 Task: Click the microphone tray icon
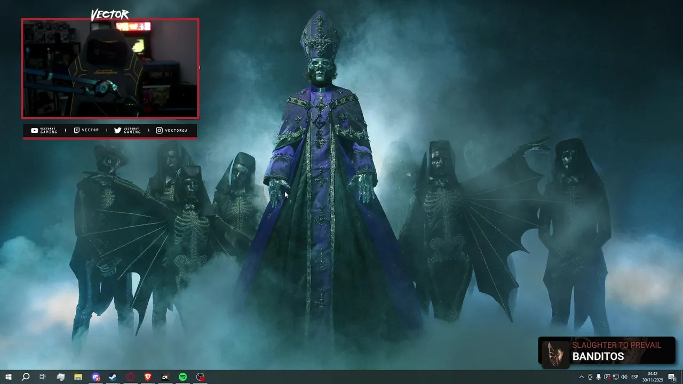(x=598, y=377)
